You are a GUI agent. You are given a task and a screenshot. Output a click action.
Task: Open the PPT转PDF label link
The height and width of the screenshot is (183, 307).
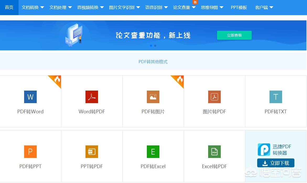click(92, 167)
